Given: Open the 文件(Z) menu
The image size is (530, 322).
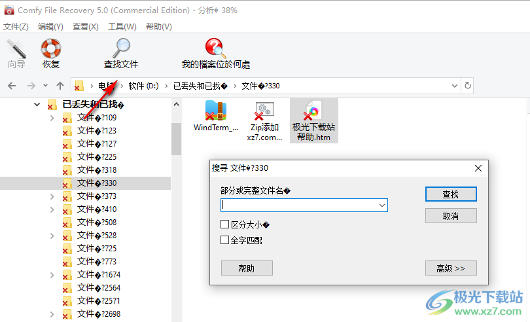Looking at the screenshot, I should [16, 26].
